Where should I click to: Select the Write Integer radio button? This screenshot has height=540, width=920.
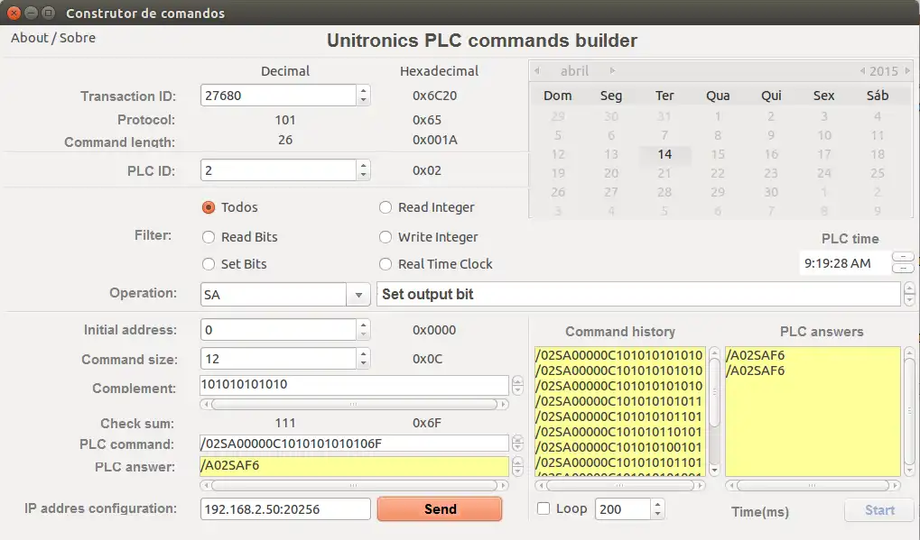(x=386, y=236)
